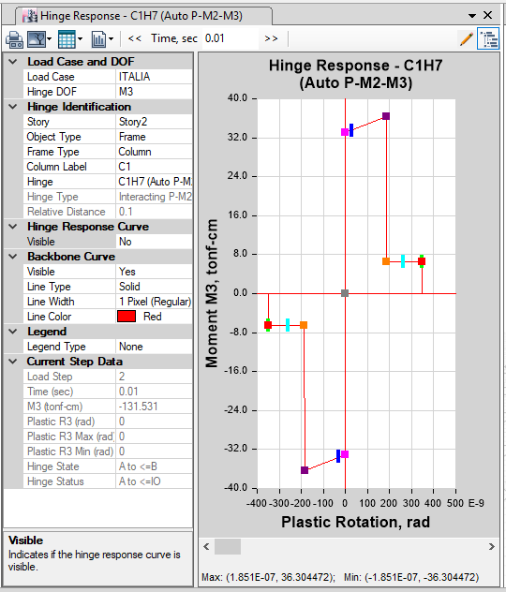Click the horizontal scrollbar thumb

coord(228,546)
